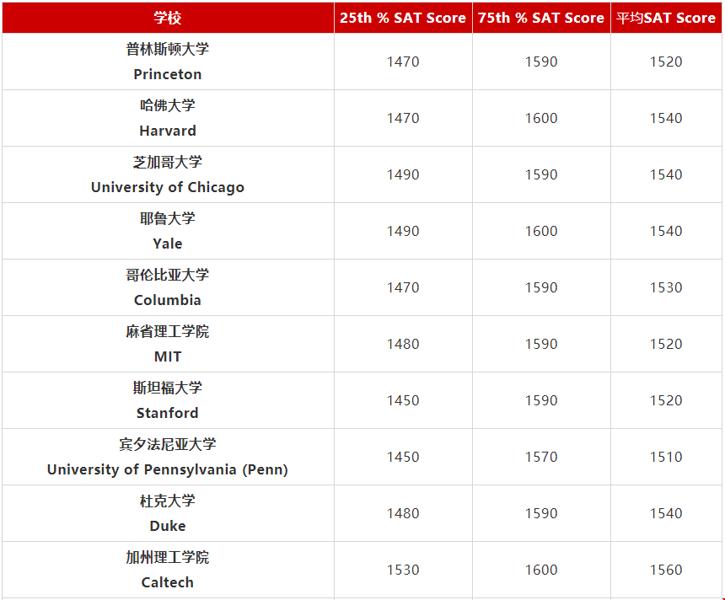Click Columbia's 75th percentile score 1590
Screen dimensions: 725x600
click(541, 287)
